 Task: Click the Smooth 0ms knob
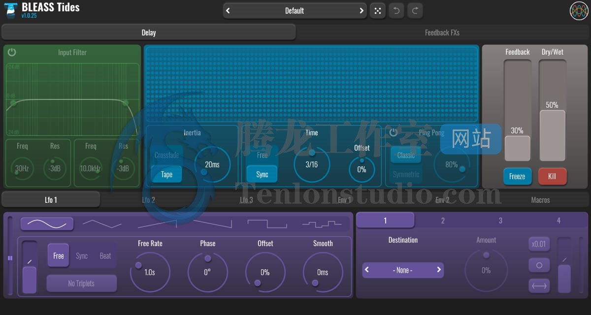[323, 272]
